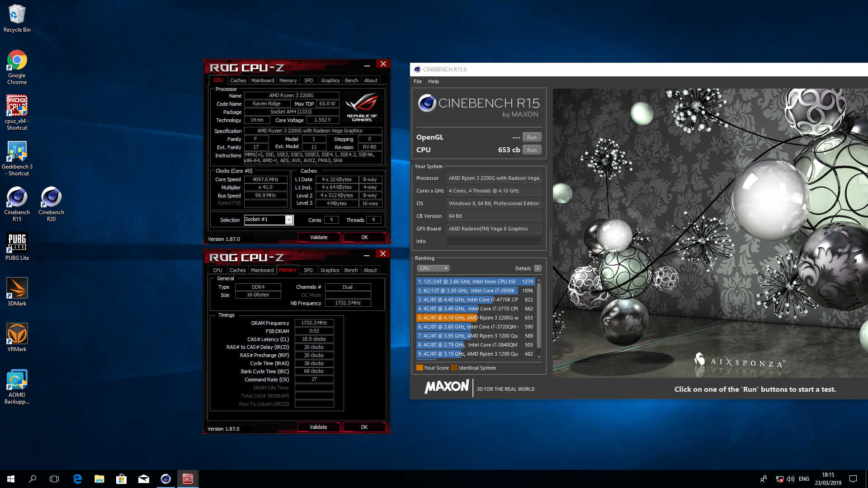Screen dimensions: 868x488
Task: Click the Your Score orange legend swatch
Action: (420, 368)
